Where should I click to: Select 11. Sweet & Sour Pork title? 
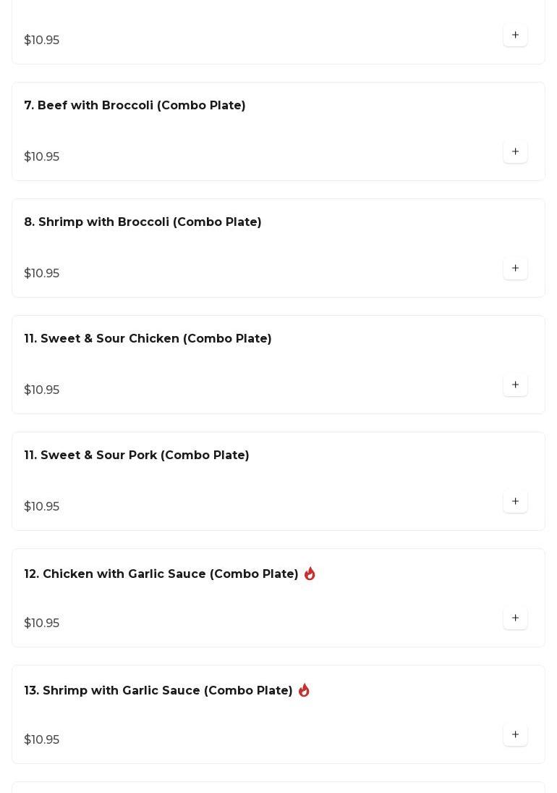(137, 456)
